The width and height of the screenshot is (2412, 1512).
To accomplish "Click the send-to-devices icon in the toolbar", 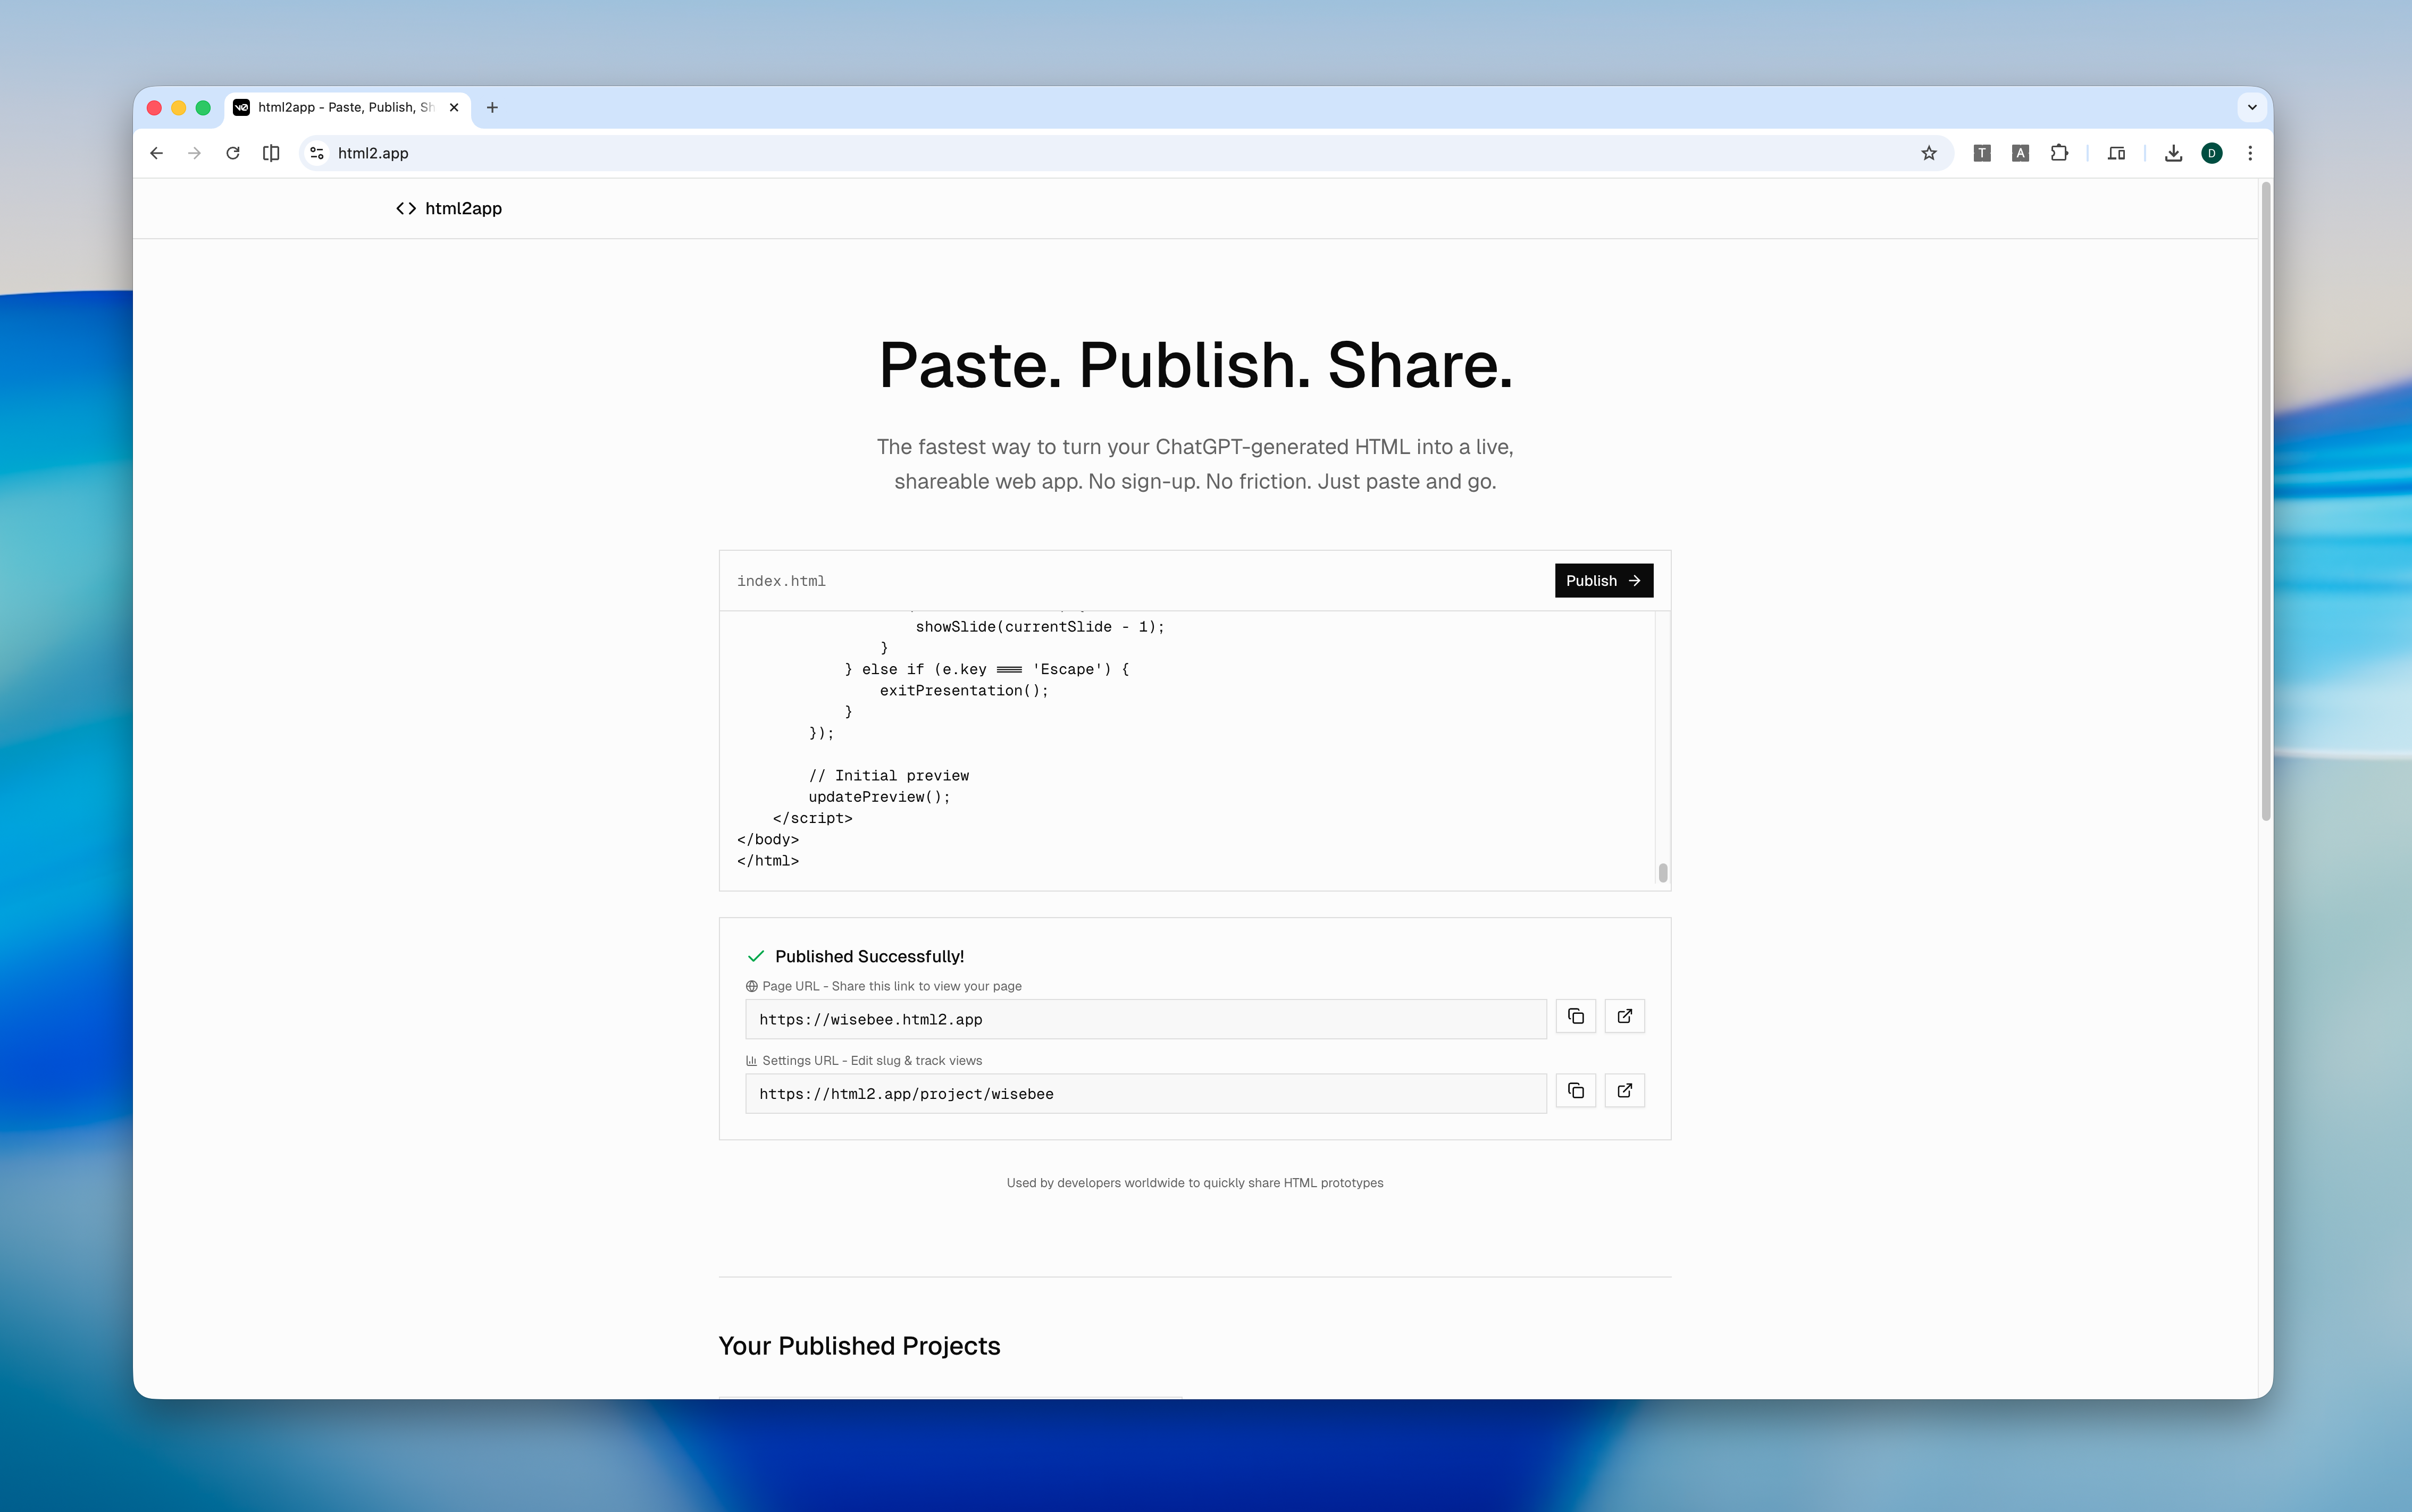I will coord(2117,153).
